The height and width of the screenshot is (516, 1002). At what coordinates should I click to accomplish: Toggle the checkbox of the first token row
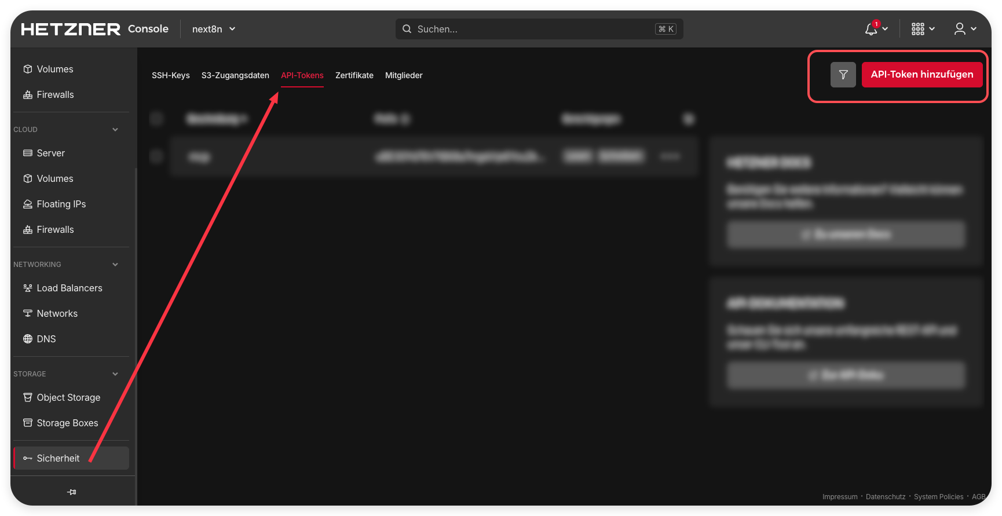[156, 156]
